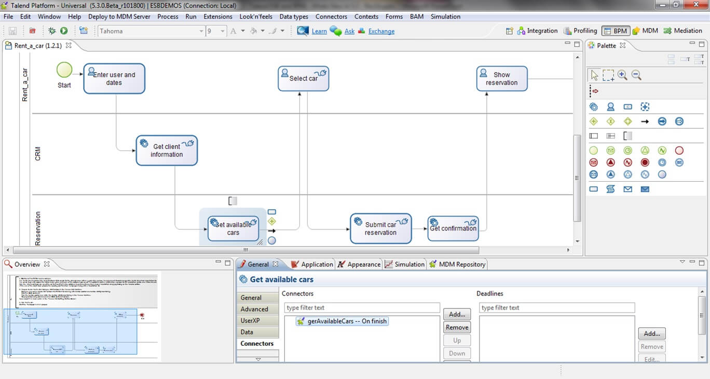
Task: Pick the user task icon from the Palette
Action: pos(610,106)
